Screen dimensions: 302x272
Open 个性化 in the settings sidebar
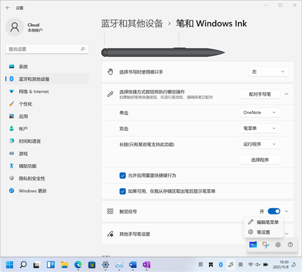click(26, 104)
